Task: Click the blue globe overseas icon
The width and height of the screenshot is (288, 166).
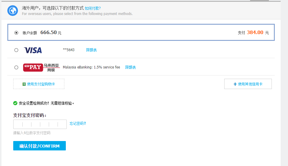Action: pyautogui.click(x=12, y=11)
